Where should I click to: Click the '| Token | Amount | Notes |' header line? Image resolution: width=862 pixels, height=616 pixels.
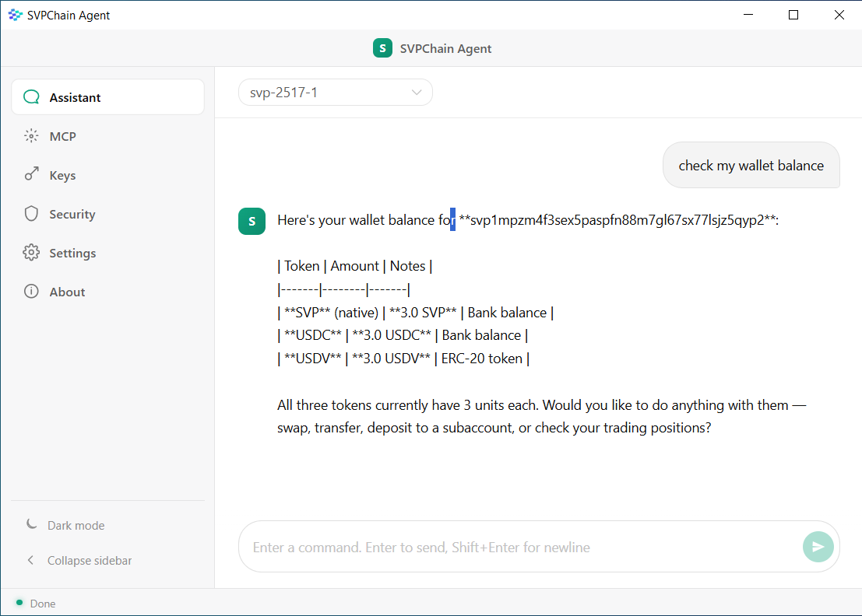click(354, 266)
